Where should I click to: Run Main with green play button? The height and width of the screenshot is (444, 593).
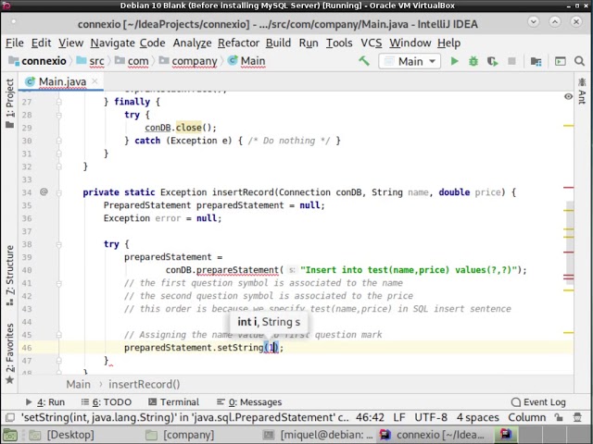(455, 61)
